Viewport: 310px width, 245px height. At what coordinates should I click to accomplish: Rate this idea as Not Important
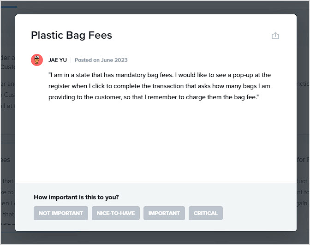[x=61, y=213]
